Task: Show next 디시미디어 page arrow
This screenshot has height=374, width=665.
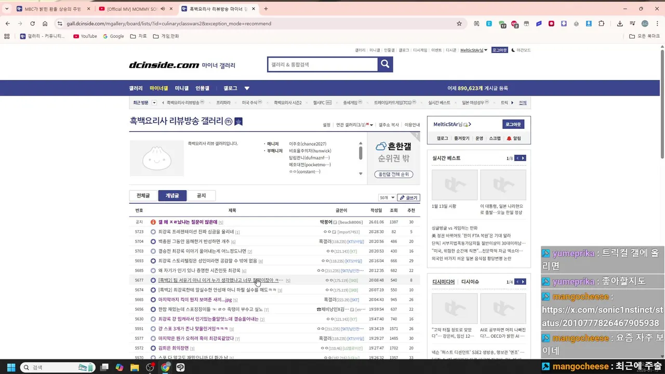Action: click(523, 282)
